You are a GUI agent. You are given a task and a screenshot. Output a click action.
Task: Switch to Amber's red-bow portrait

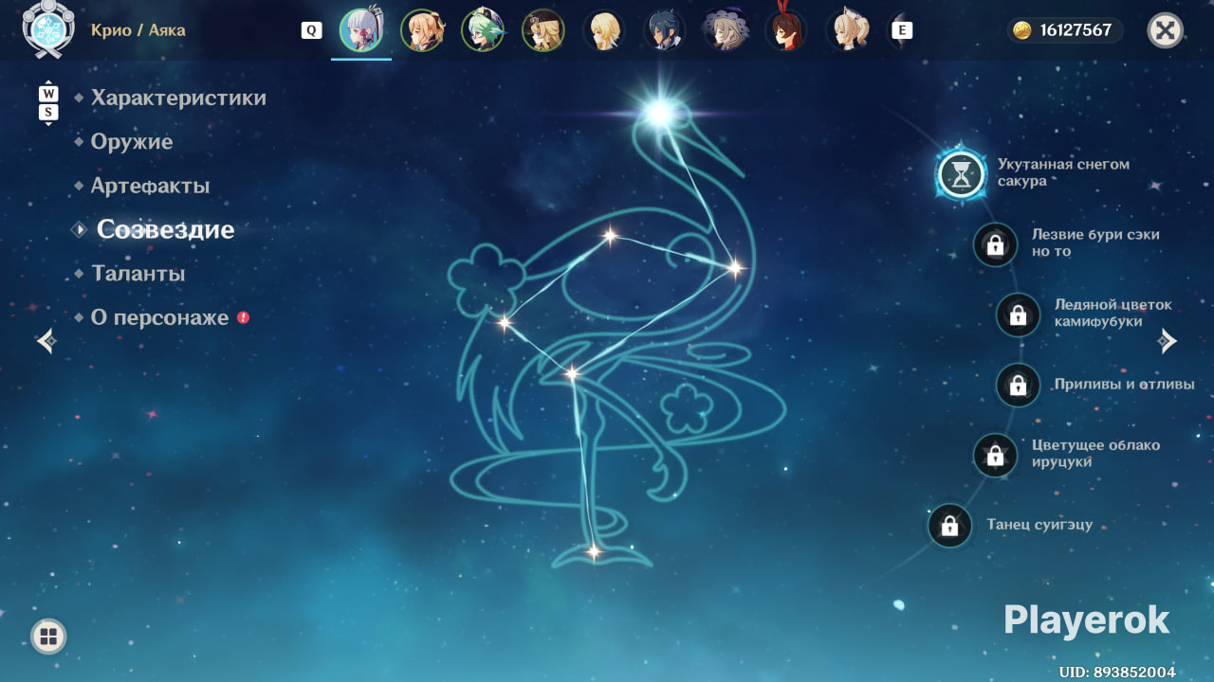point(785,30)
